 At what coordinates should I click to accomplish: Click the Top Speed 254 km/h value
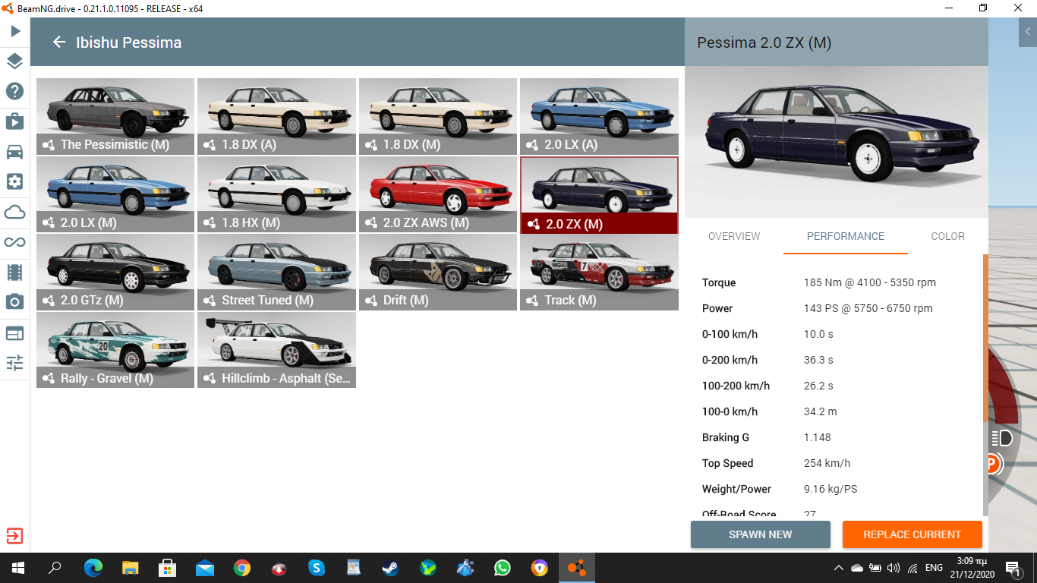827,463
